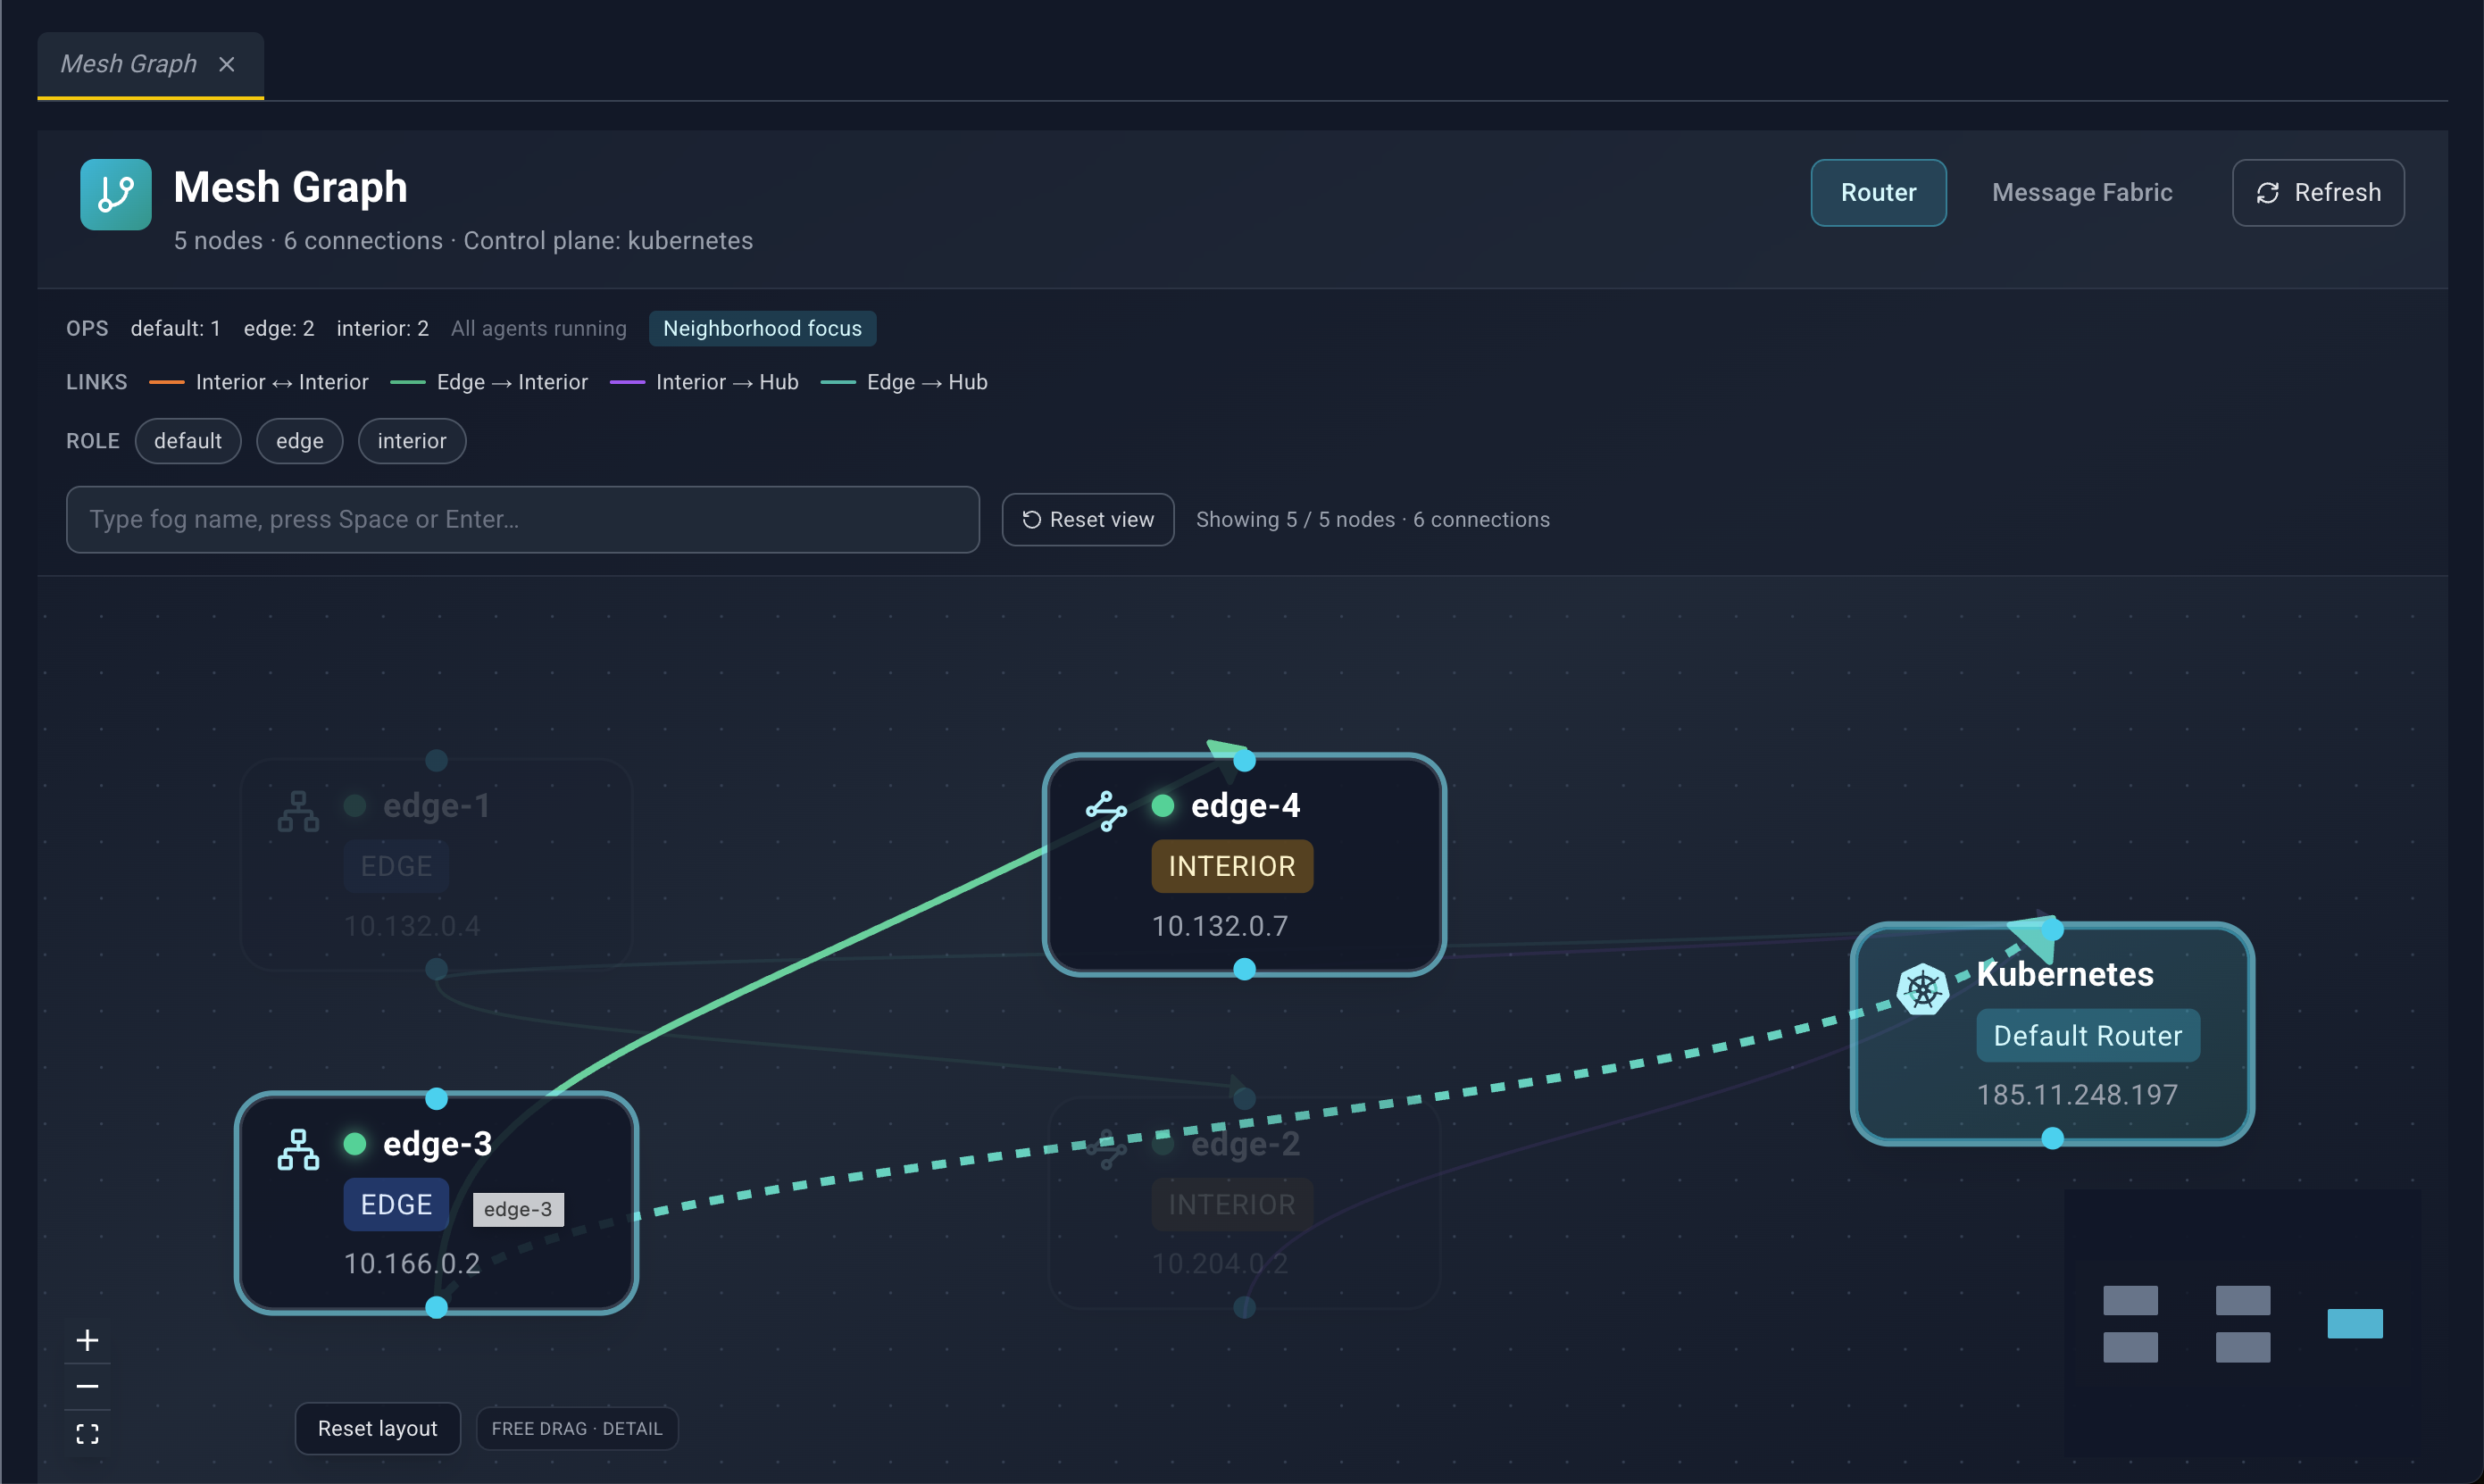The height and width of the screenshot is (1484, 2484).
Task: Switch to the Router view
Action: [1878, 193]
